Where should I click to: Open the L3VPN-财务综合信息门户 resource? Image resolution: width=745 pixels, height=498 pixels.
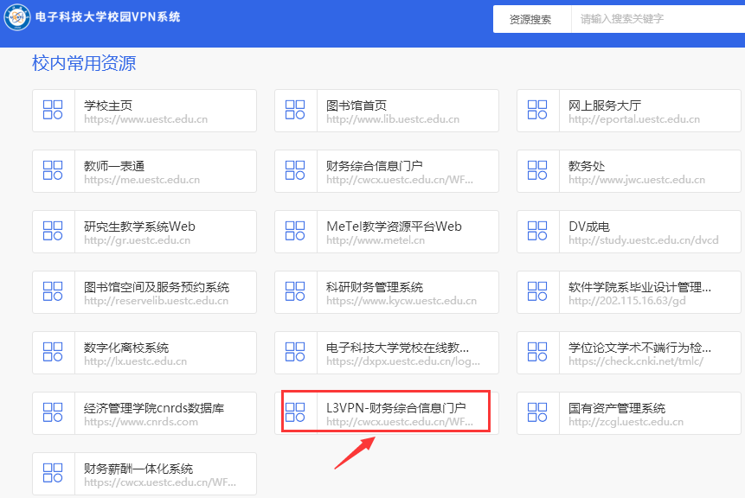(386, 412)
